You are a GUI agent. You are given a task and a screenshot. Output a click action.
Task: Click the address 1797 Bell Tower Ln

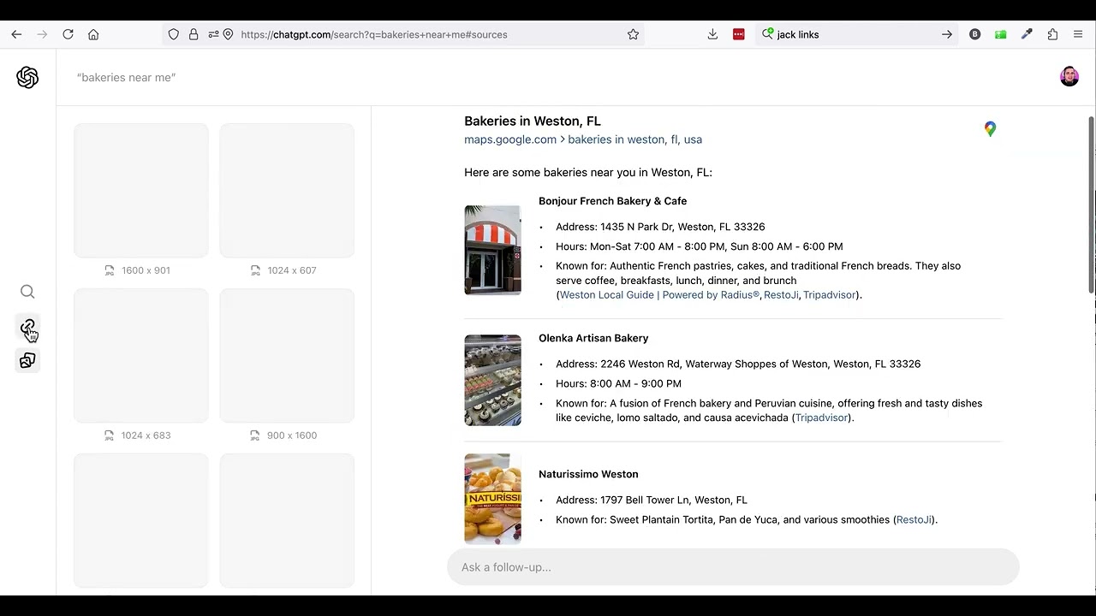point(652,500)
